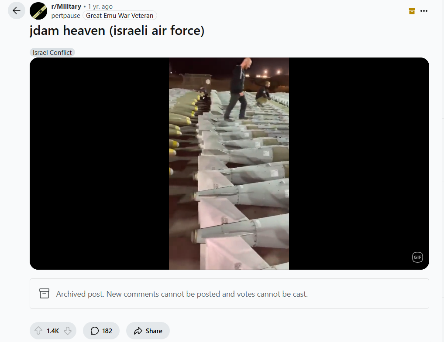The image size is (444, 342).
Task: Click the 1.4K vote score
Action: tap(53, 331)
